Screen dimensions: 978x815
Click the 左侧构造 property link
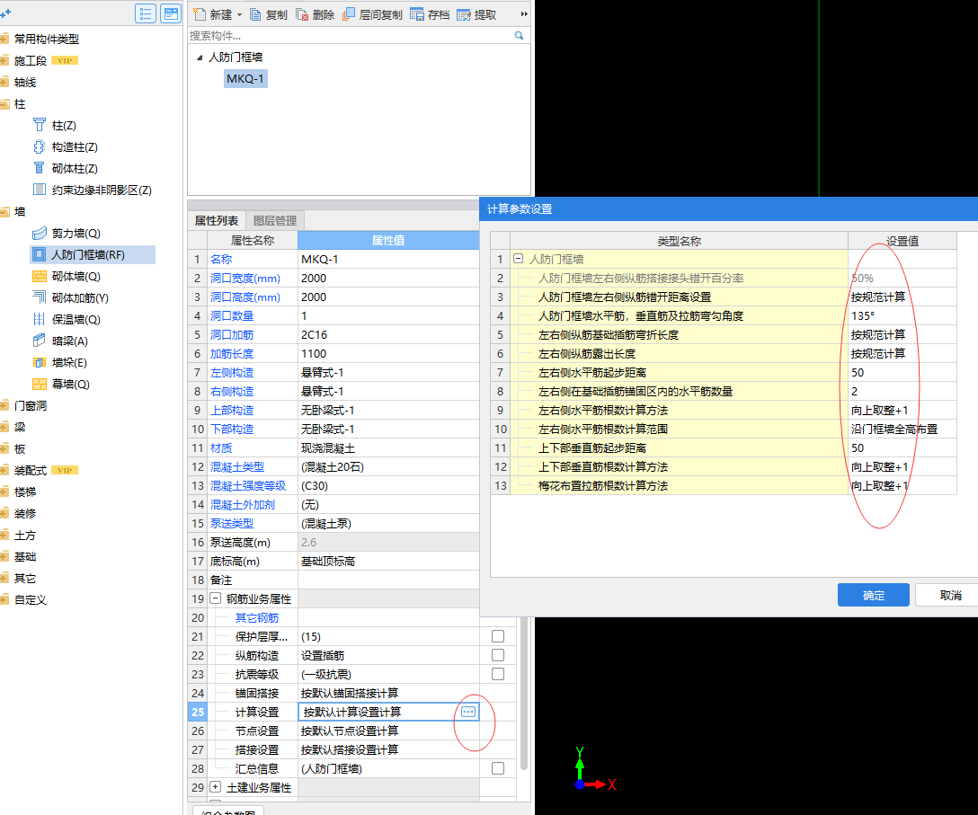tap(231, 372)
